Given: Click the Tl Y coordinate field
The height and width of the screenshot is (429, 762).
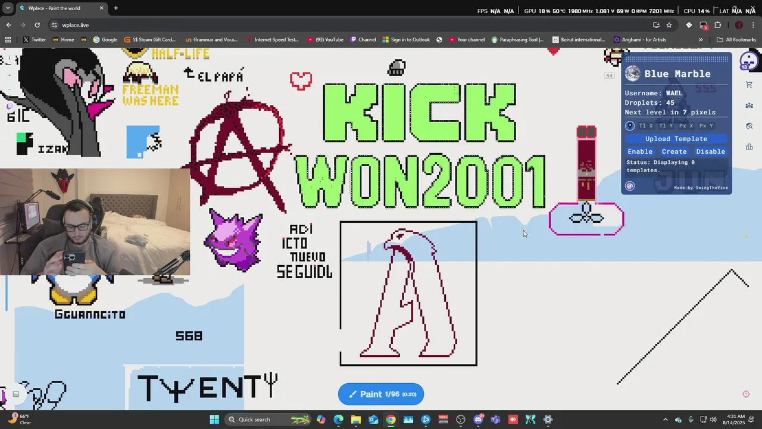Looking at the screenshot, I should pyautogui.click(x=666, y=126).
